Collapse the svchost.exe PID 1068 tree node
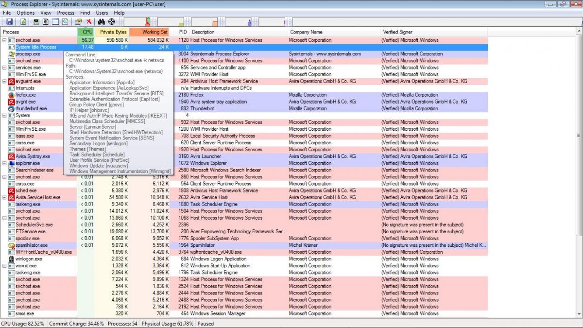 (4, 218)
